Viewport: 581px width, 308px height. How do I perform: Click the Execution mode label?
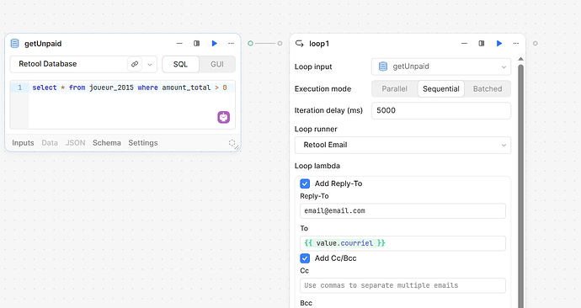click(322, 89)
